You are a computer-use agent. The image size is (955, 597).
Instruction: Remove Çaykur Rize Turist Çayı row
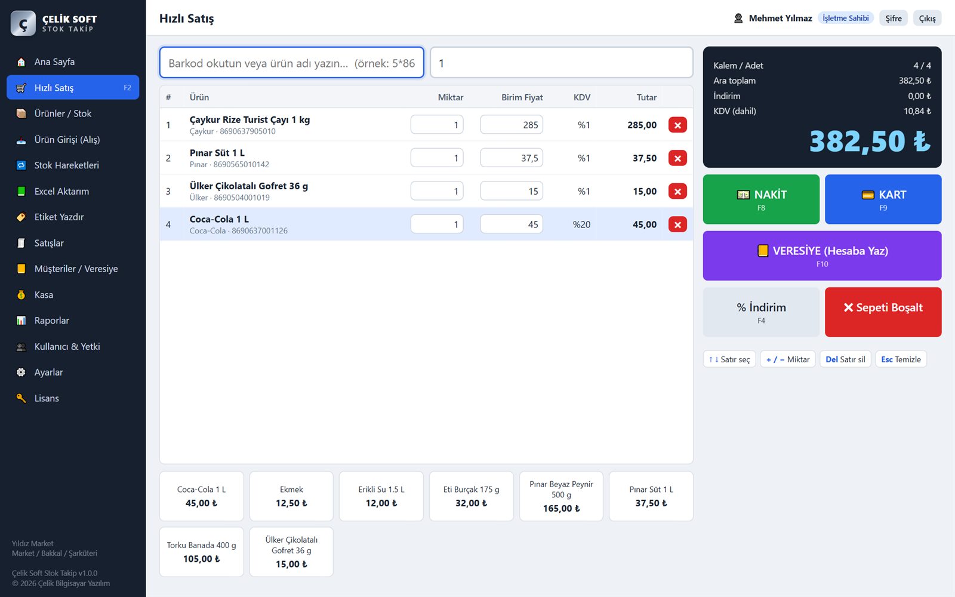tap(677, 125)
